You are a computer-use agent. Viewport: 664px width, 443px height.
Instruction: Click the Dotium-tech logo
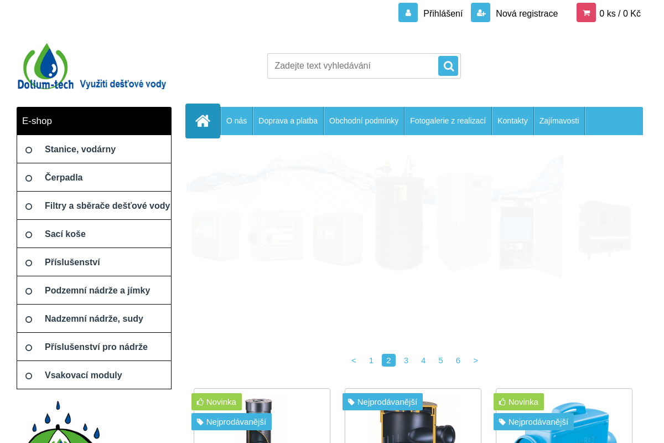click(x=92, y=67)
